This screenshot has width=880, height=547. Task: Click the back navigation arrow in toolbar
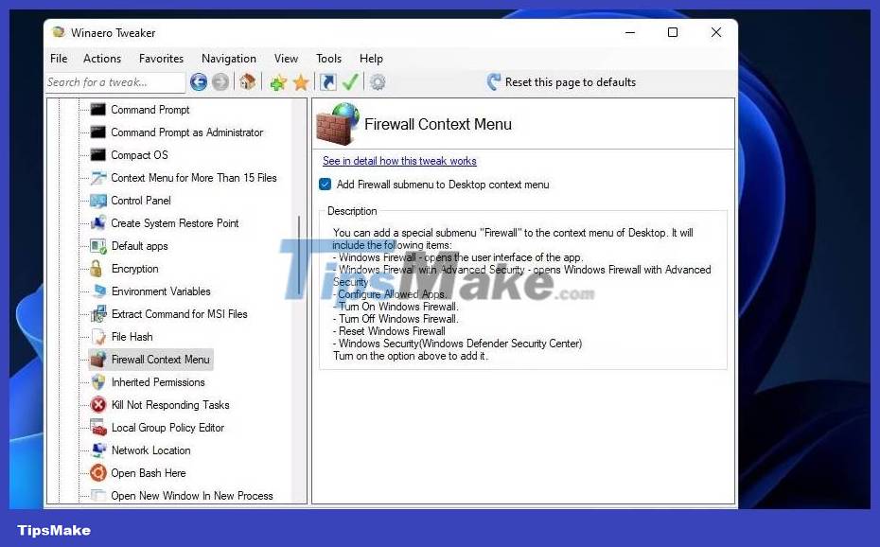tap(199, 82)
